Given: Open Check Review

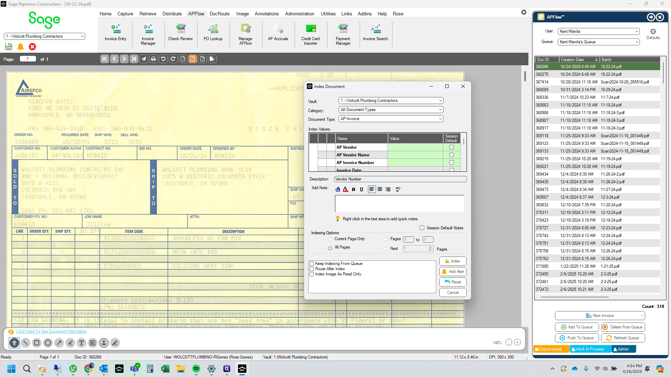Looking at the screenshot, I should click(x=180, y=32).
